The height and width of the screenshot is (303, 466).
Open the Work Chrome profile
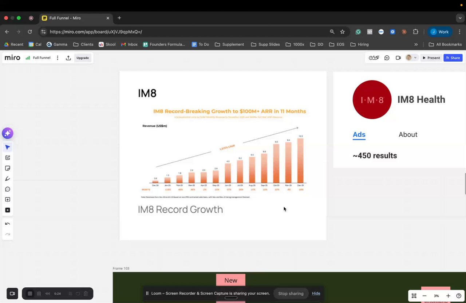(440, 32)
